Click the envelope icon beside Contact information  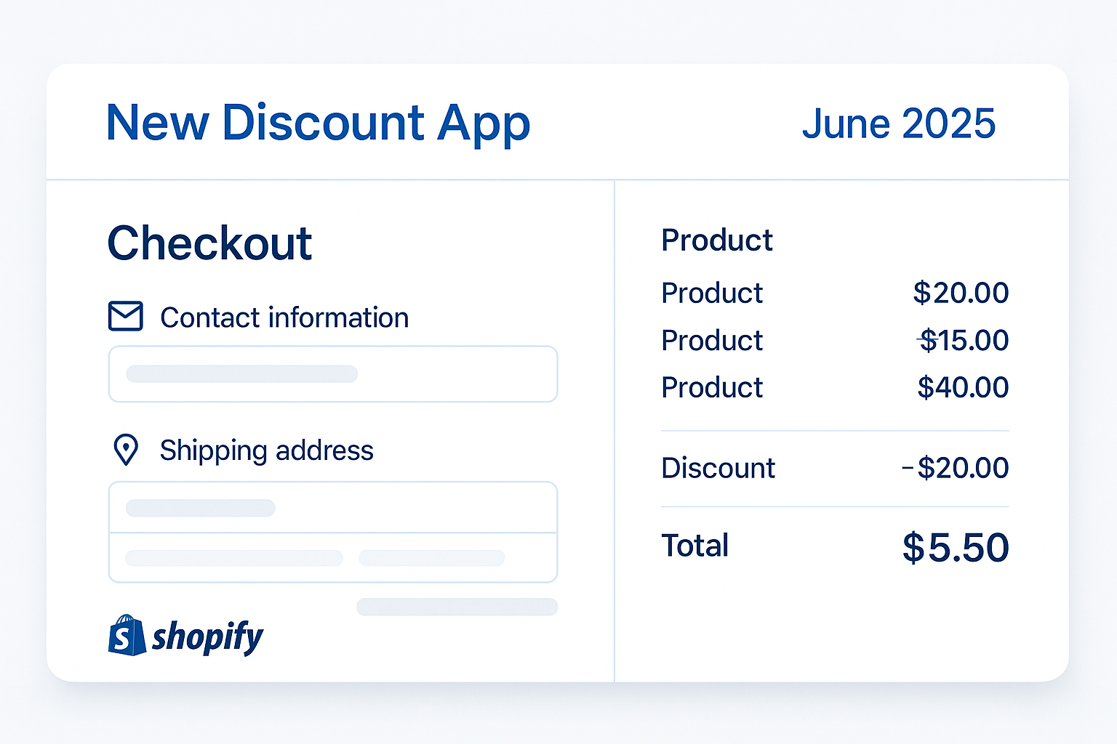(x=126, y=316)
